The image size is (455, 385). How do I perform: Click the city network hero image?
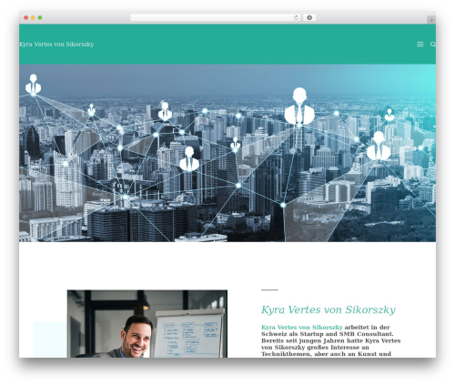click(227, 153)
